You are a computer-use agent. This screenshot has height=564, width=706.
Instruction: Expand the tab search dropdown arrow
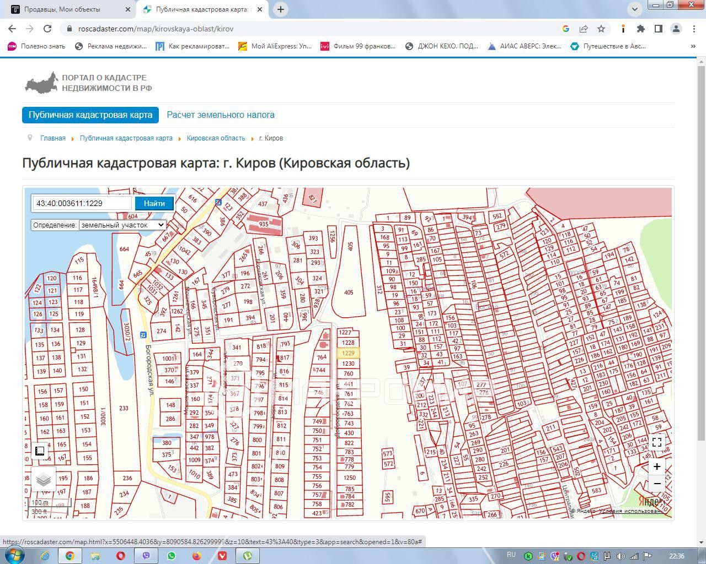tap(635, 9)
